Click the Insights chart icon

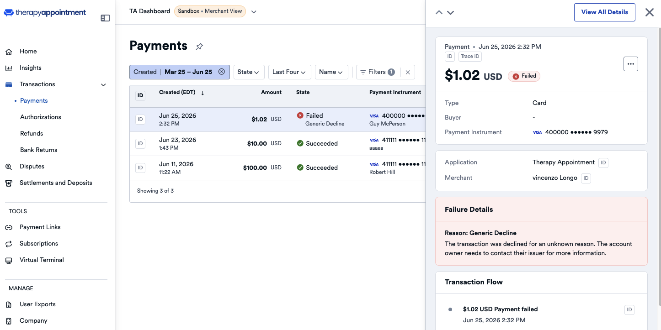coord(9,68)
